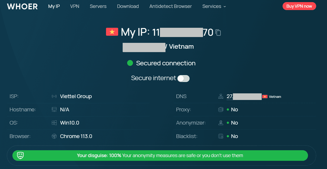Copy the IP address using the copy icon
Screen dimensions: 327x169
point(218,32)
